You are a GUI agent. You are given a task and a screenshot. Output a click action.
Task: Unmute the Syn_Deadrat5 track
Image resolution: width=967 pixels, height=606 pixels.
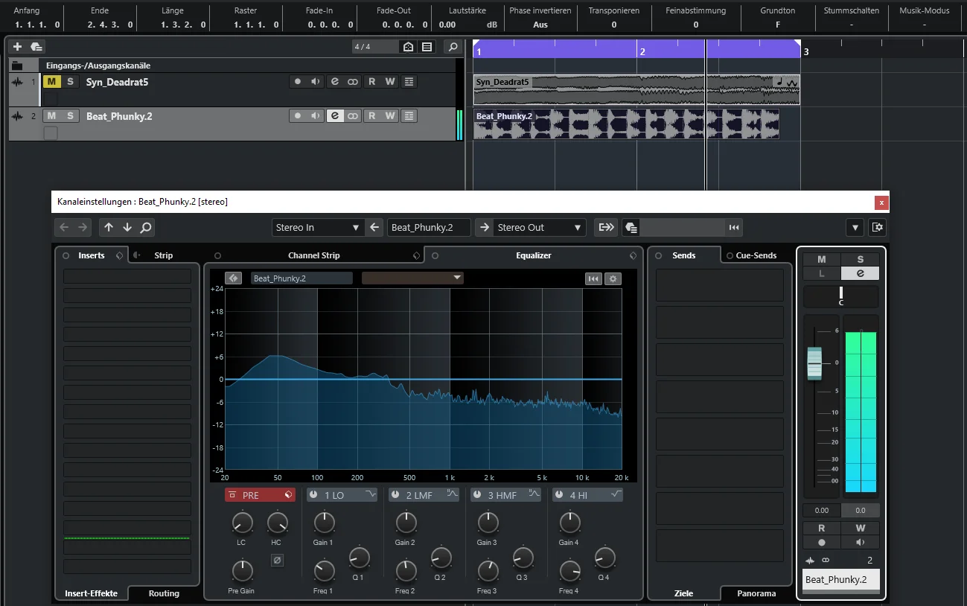[51, 82]
